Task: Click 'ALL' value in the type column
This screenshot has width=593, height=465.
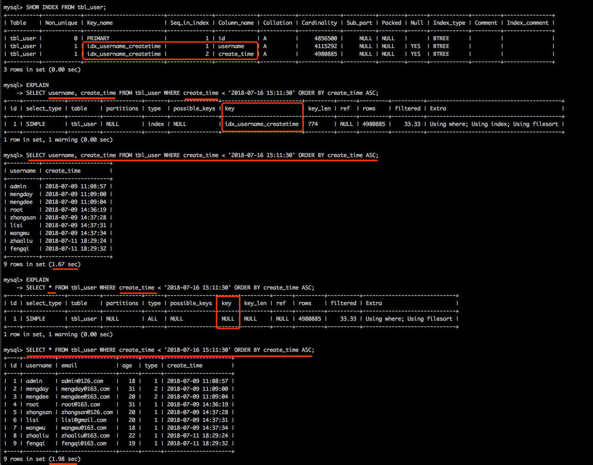Action: 152,319
